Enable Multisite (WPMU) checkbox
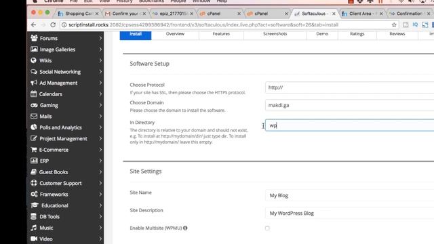This screenshot has height=244, width=434. [x=267, y=228]
